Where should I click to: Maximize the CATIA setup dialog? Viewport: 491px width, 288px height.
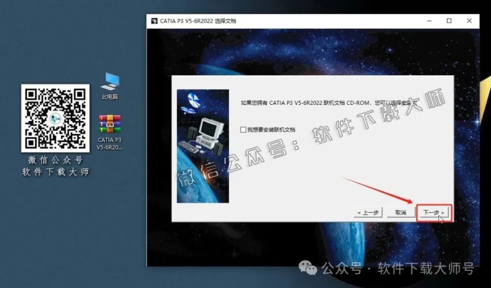coord(449,21)
